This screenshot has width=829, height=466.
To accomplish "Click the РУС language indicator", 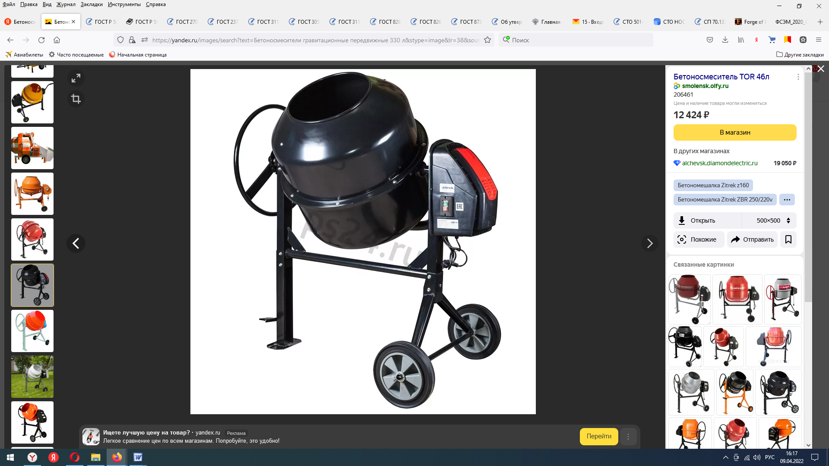I will 770,457.
